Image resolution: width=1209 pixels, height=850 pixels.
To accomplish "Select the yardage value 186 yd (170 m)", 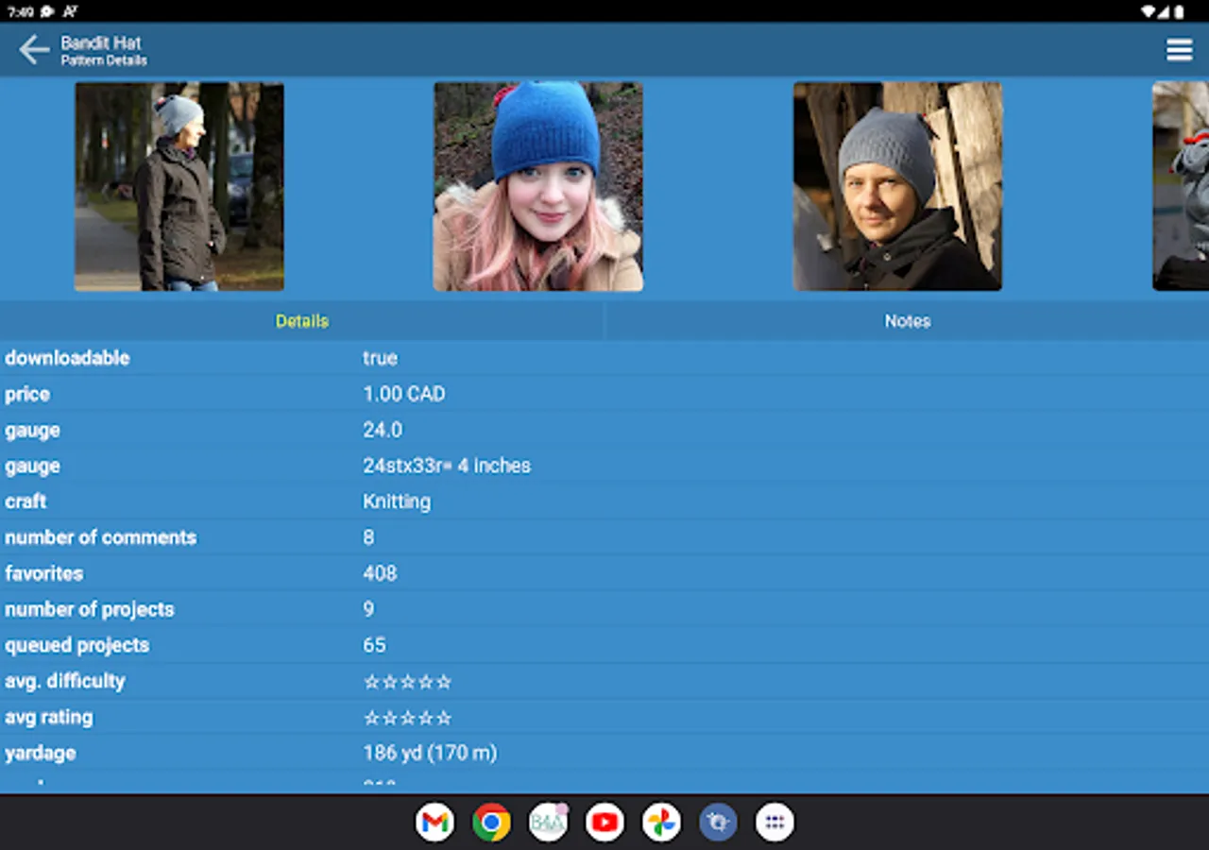I will coord(430,753).
